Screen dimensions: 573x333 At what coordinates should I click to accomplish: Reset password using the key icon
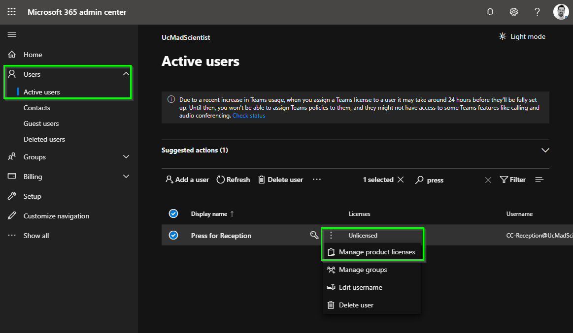tap(314, 235)
